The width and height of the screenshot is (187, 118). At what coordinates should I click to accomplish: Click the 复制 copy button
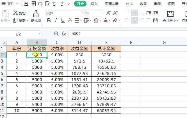[19, 21]
